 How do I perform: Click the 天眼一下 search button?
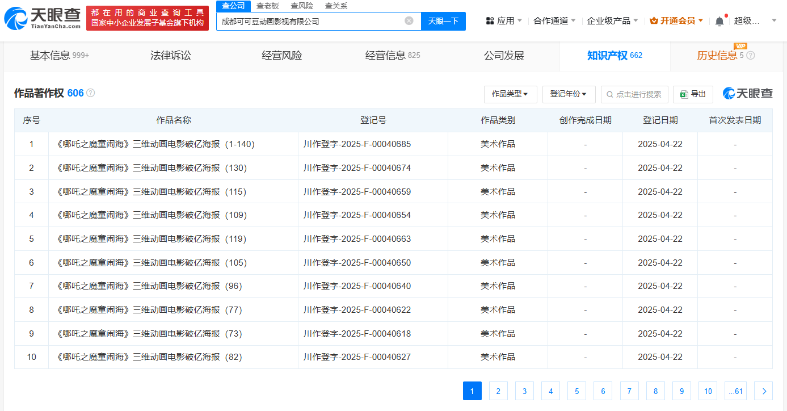click(x=443, y=20)
